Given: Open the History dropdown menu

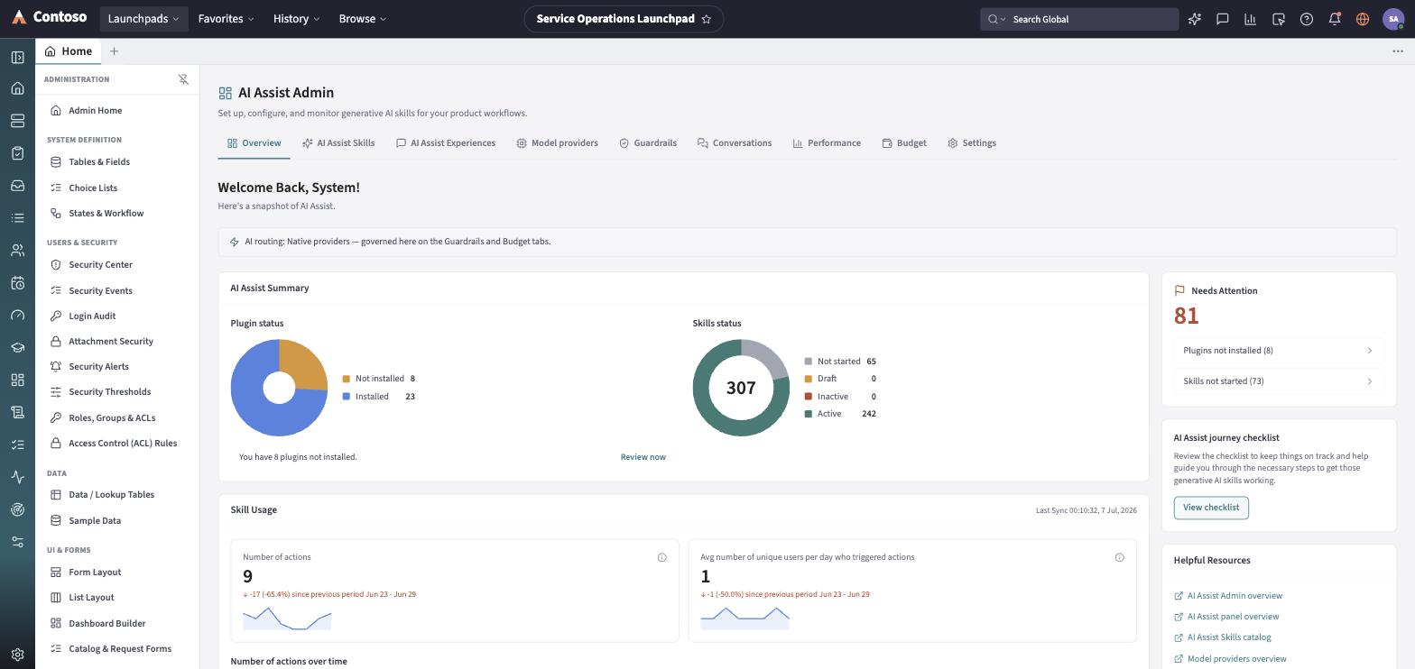Looking at the screenshot, I should [x=296, y=19].
